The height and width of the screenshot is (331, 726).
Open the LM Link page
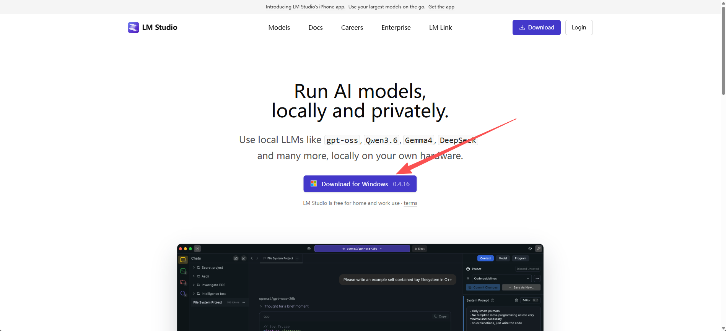440,28
